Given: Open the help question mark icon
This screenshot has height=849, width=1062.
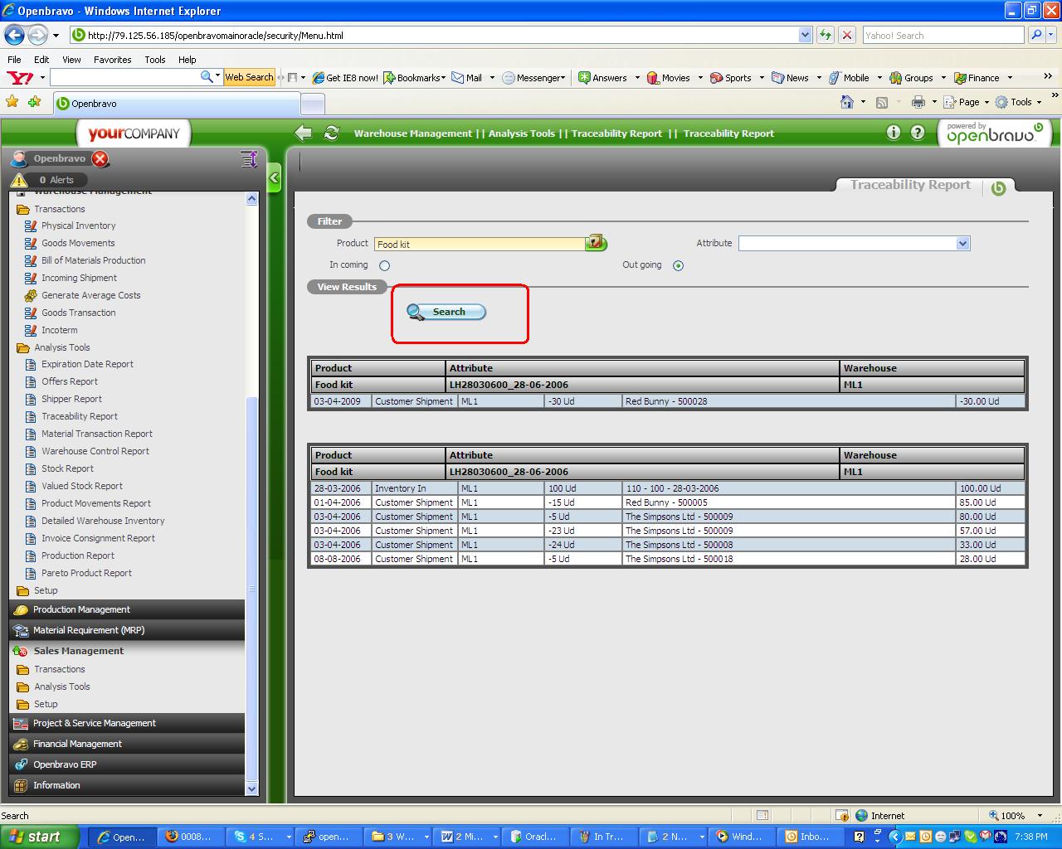Looking at the screenshot, I should 917,133.
